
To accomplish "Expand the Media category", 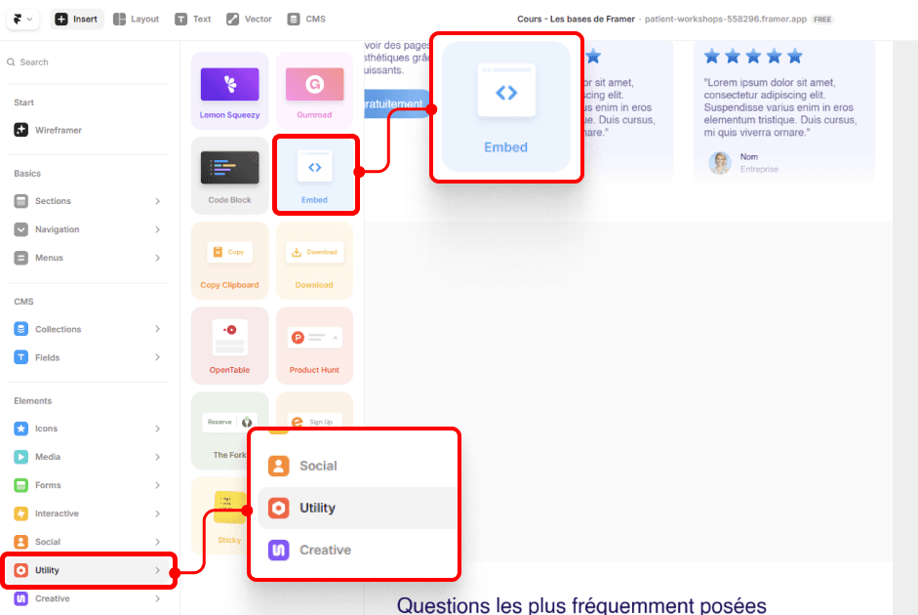I will pos(88,456).
